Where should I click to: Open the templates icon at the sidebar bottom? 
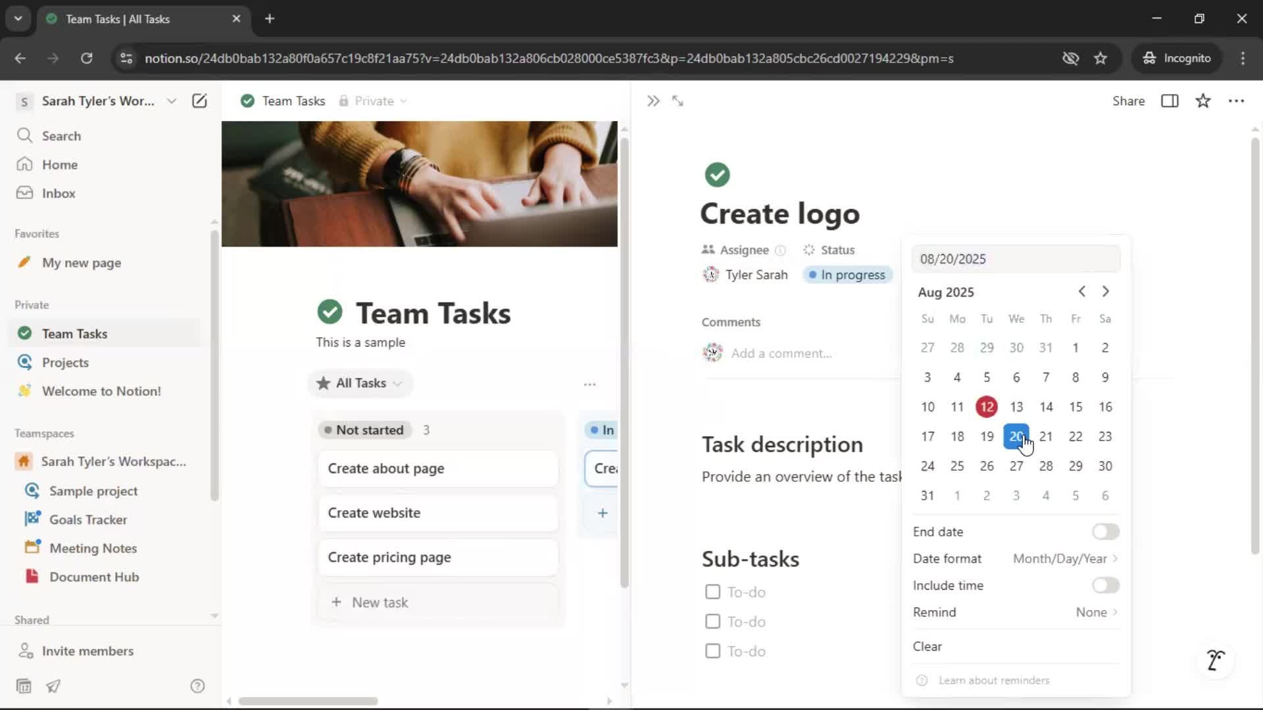click(x=24, y=686)
